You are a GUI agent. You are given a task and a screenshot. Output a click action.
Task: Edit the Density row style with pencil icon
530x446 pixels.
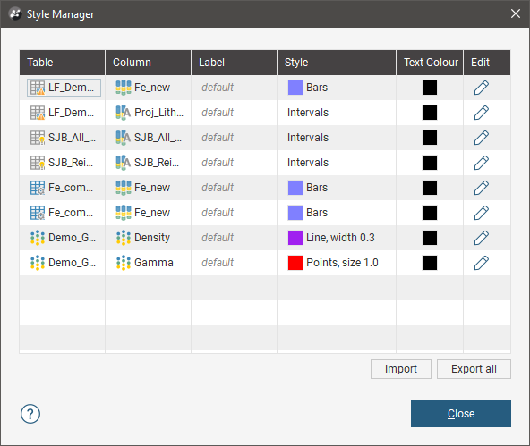pos(482,238)
